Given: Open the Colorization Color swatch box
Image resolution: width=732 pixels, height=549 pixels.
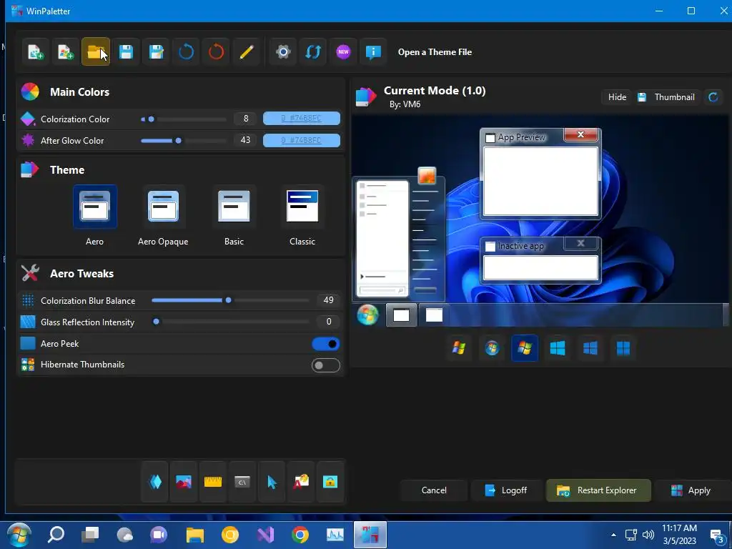Looking at the screenshot, I should pos(302,119).
